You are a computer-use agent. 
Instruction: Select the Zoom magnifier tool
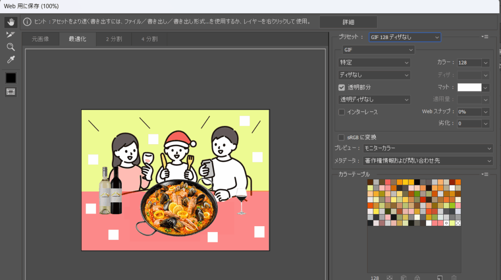click(x=10, y=47)
